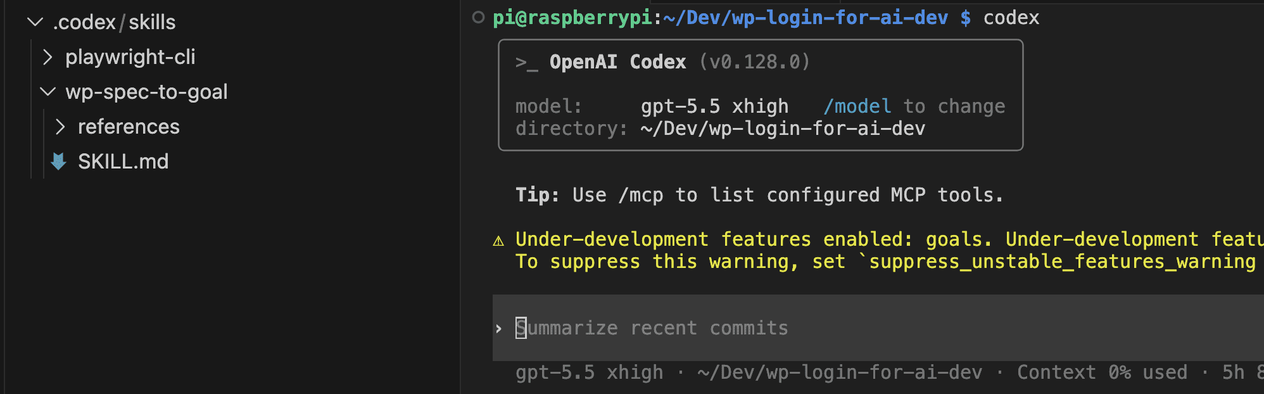The height and width of the screenshot is (394, 1264).
Task: Click the directory path in Codex box
Action: pyautogui.click(x=783, y=129)
